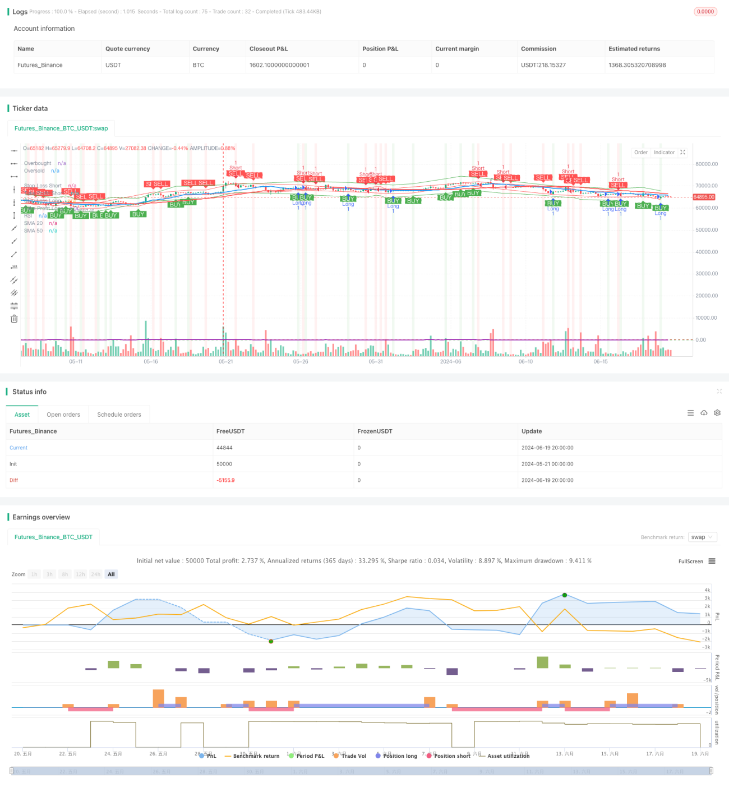Click the chart fullscreen expand icon
The height and width of the screenshot is (787, 729).
pyautogui.click(x=683, y=152)
